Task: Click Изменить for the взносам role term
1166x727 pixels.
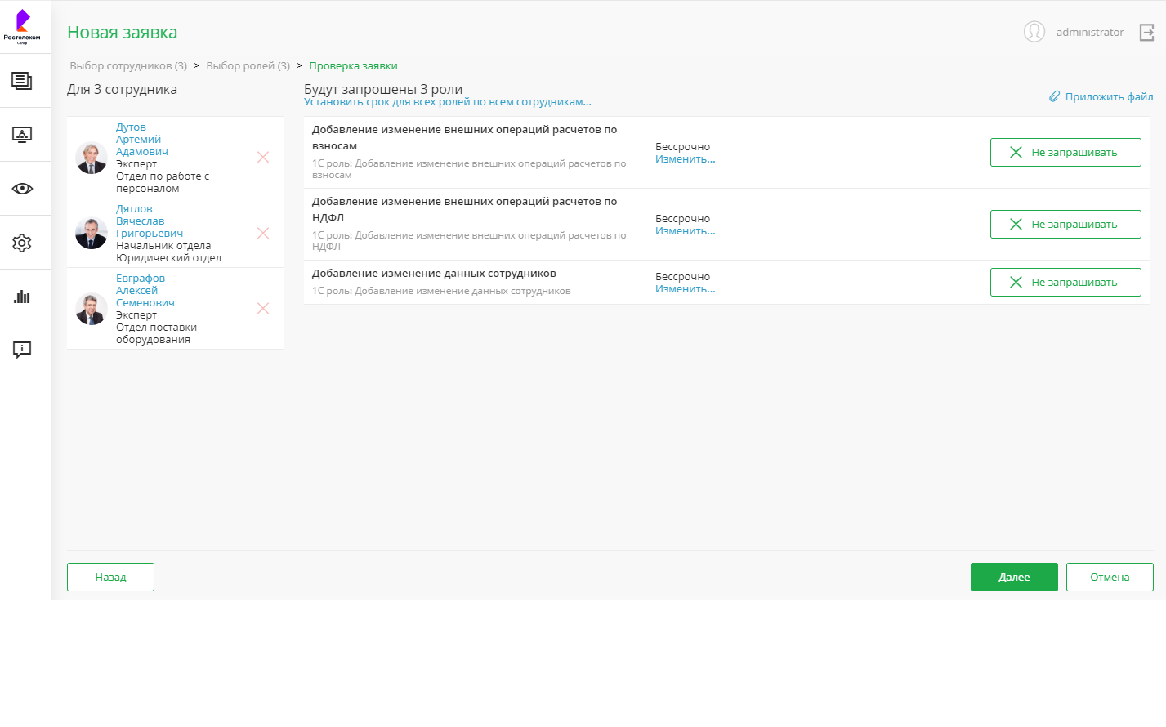Action: 685,159
